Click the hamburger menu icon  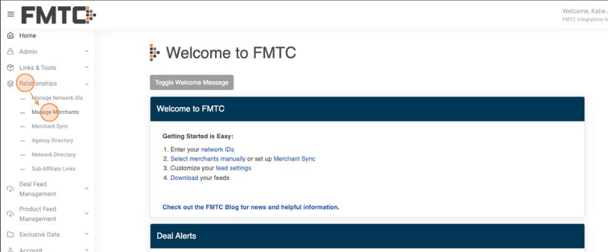pyautogui.click(x=11, y=14)
